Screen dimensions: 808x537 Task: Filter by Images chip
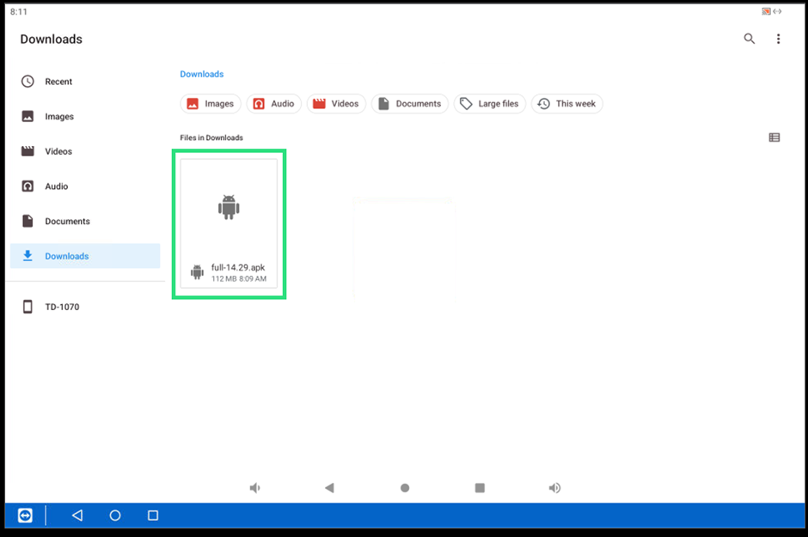[211, 103]
